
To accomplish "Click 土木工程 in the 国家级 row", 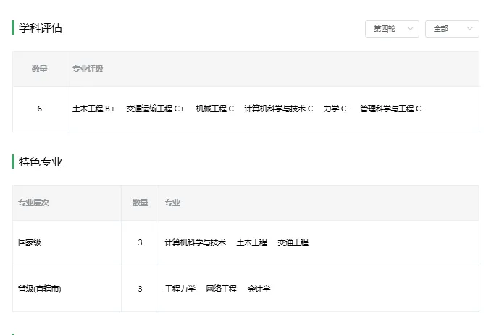I will [251, 242].
